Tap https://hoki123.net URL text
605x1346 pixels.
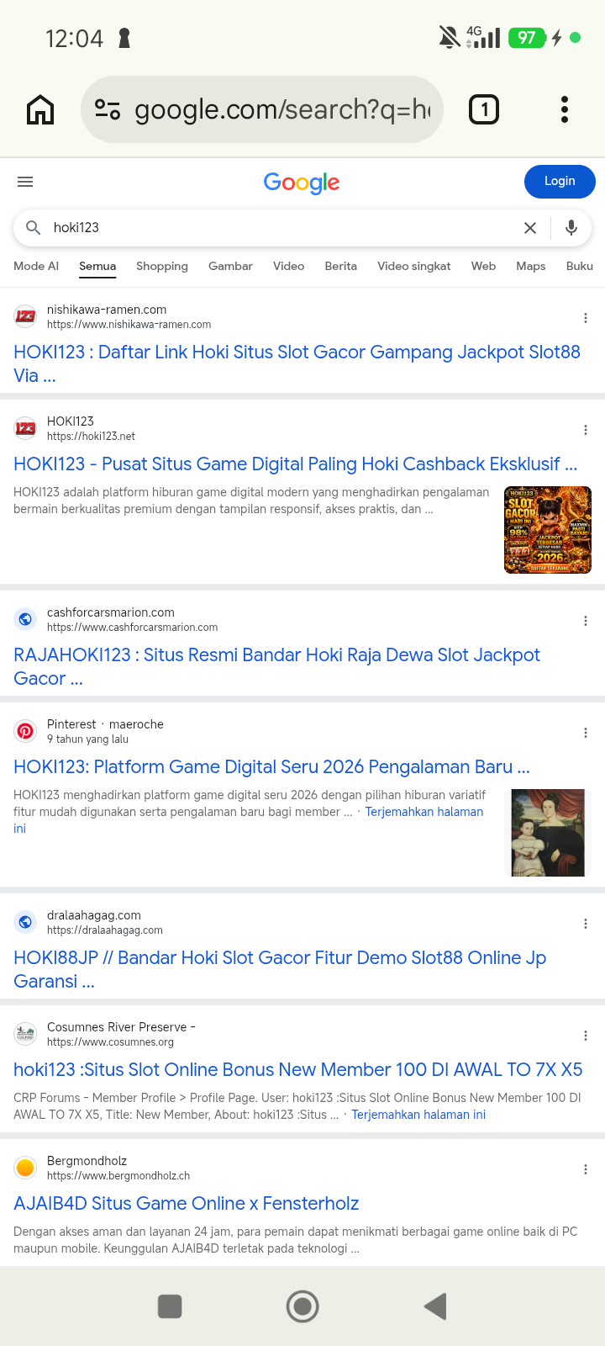pos(91,437)
